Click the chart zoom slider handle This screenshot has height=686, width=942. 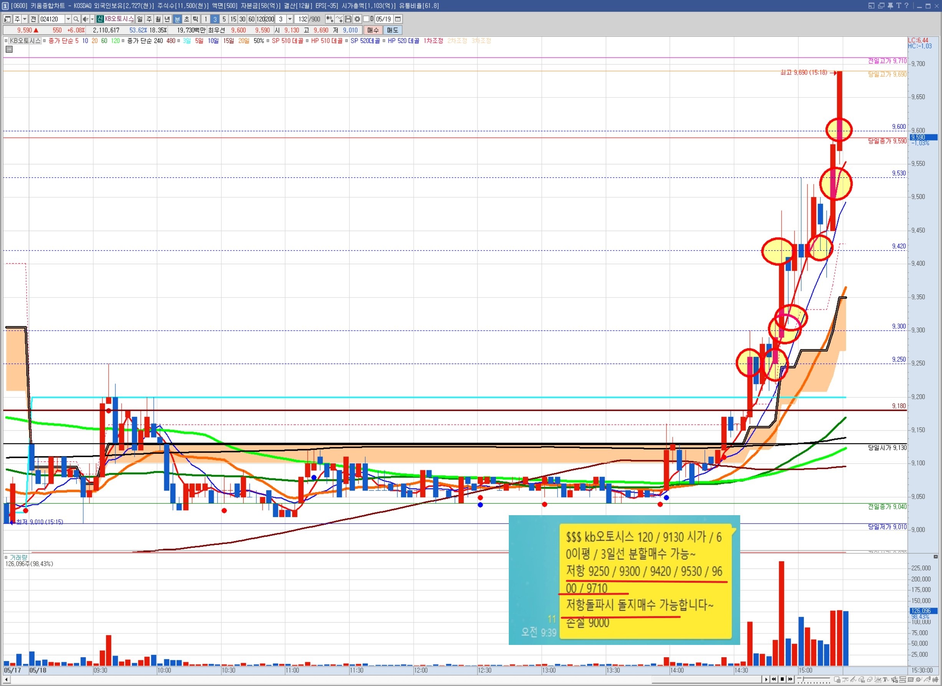(x=803, y=679)
